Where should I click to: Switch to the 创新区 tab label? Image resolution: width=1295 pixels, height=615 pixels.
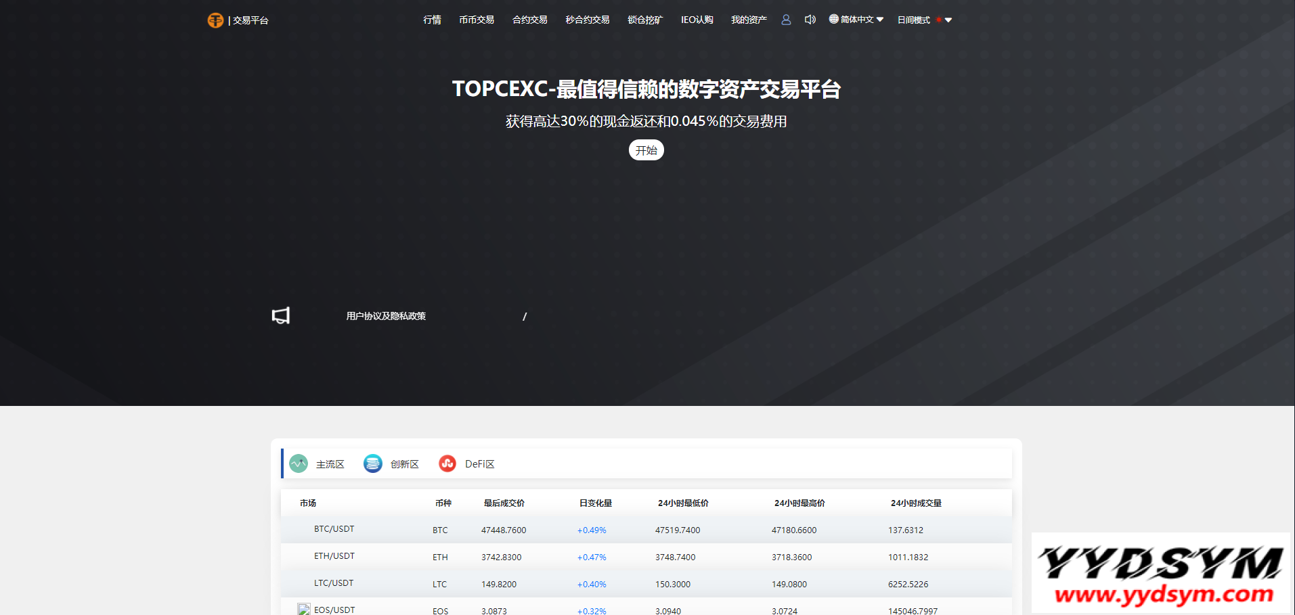point(404,464)
